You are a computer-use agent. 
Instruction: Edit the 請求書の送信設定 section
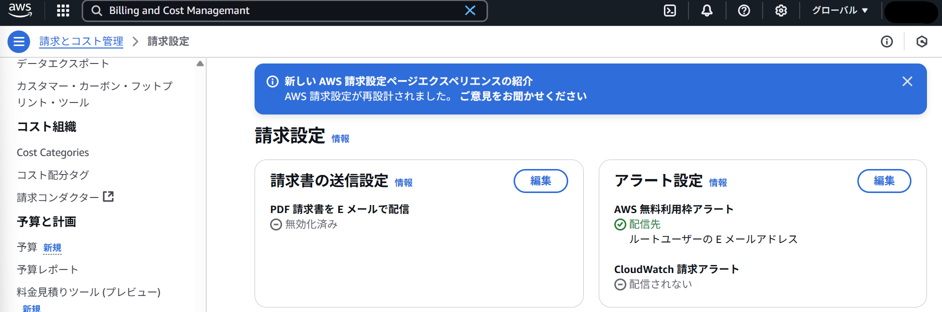point(541,181)
